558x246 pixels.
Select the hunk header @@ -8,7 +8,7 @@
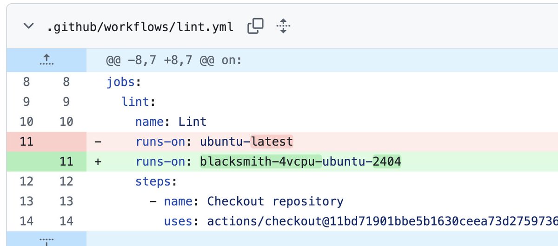pyautogui.click(x=174, y=61)
